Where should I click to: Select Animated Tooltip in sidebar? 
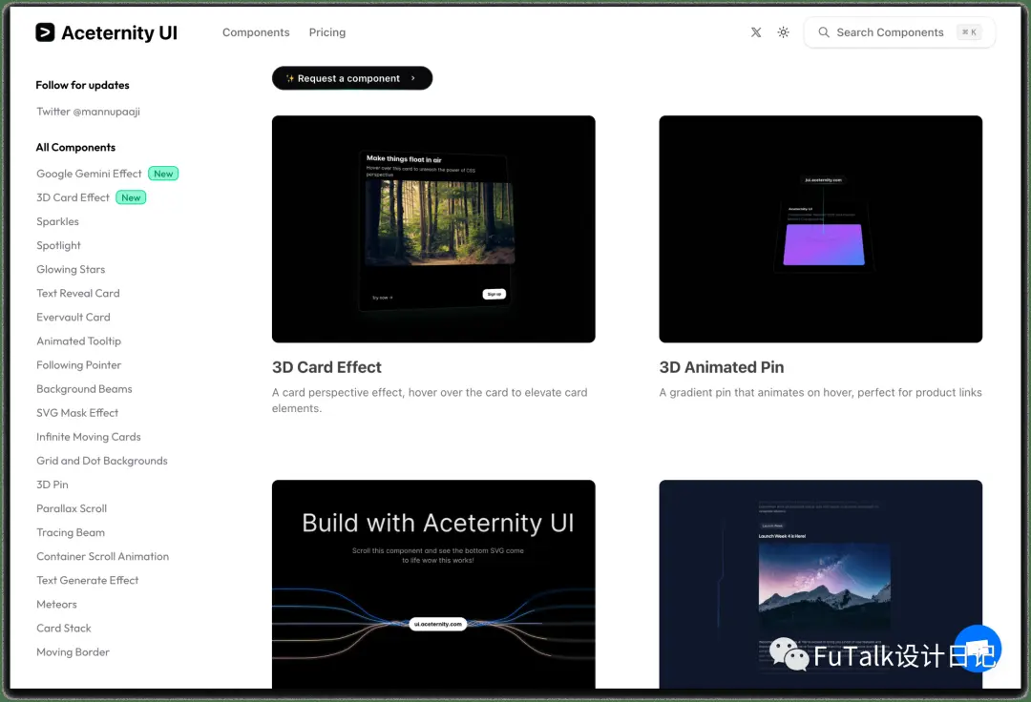pos(79,341)
